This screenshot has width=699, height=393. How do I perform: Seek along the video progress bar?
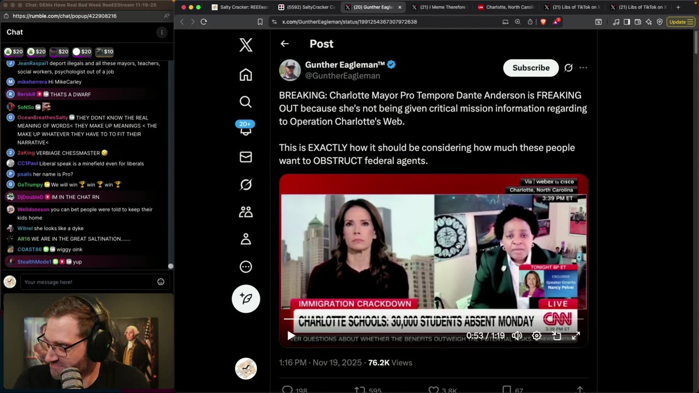click(x=433, y=319)
